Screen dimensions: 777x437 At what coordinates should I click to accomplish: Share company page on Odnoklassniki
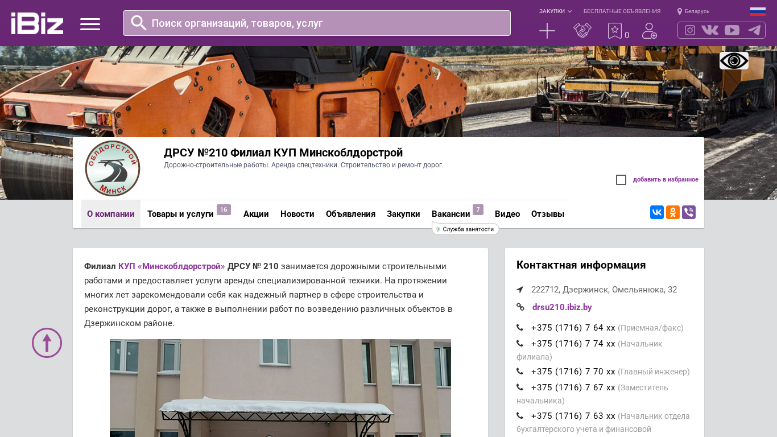[x=673, y=212]
